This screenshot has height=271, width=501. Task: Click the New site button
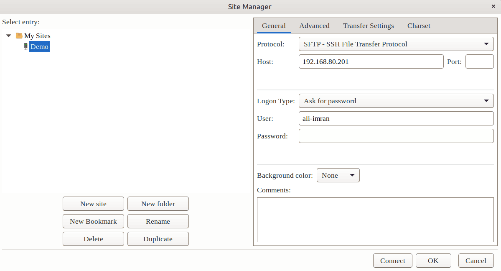click(x=93, y=204)
